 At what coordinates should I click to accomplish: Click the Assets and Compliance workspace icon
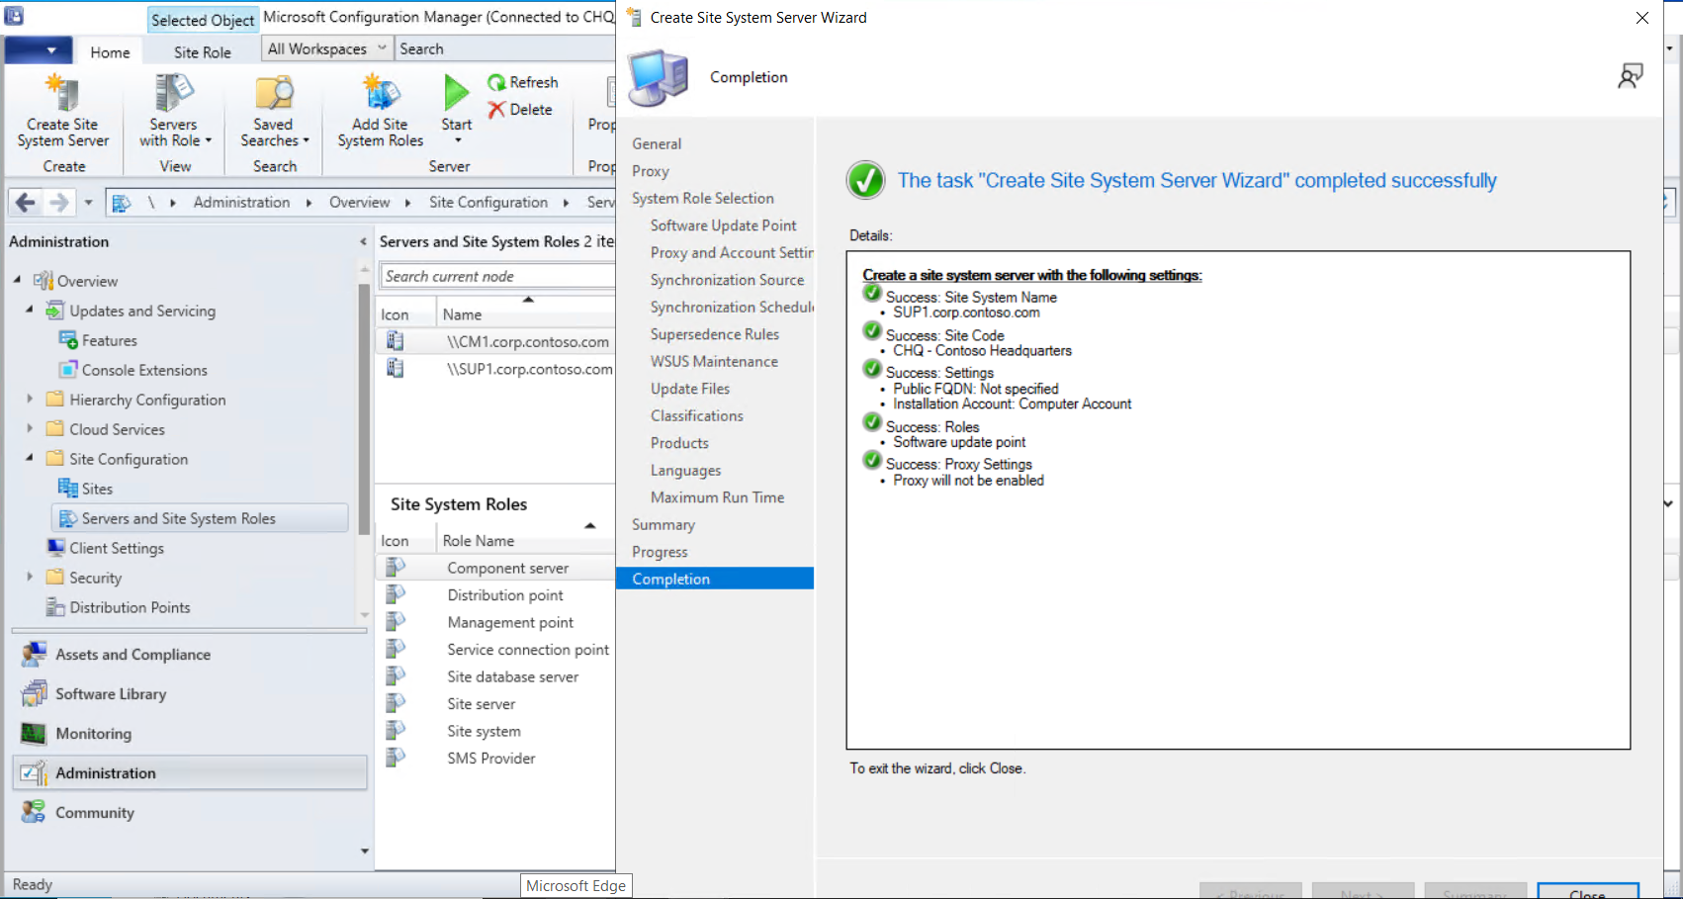coord(34,655)
